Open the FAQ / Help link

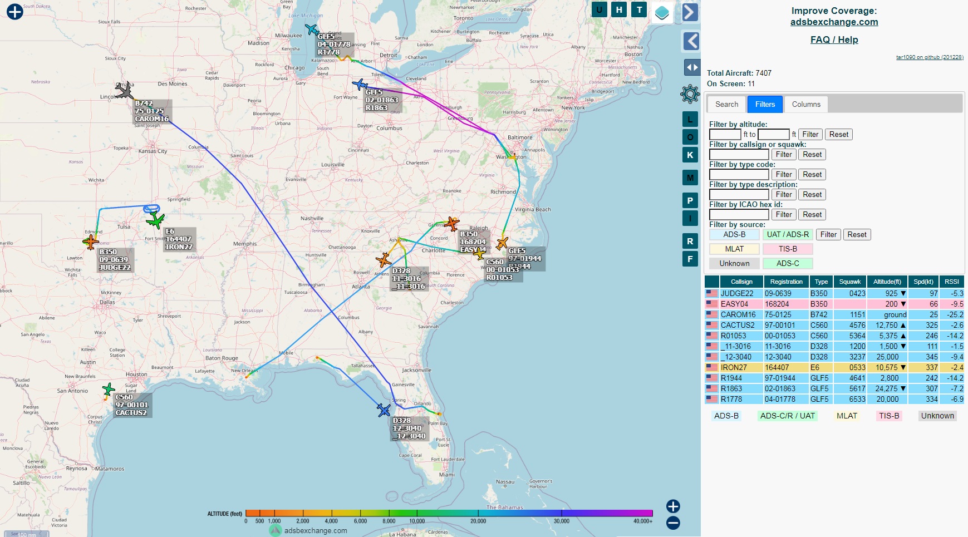tap(834, 40)
